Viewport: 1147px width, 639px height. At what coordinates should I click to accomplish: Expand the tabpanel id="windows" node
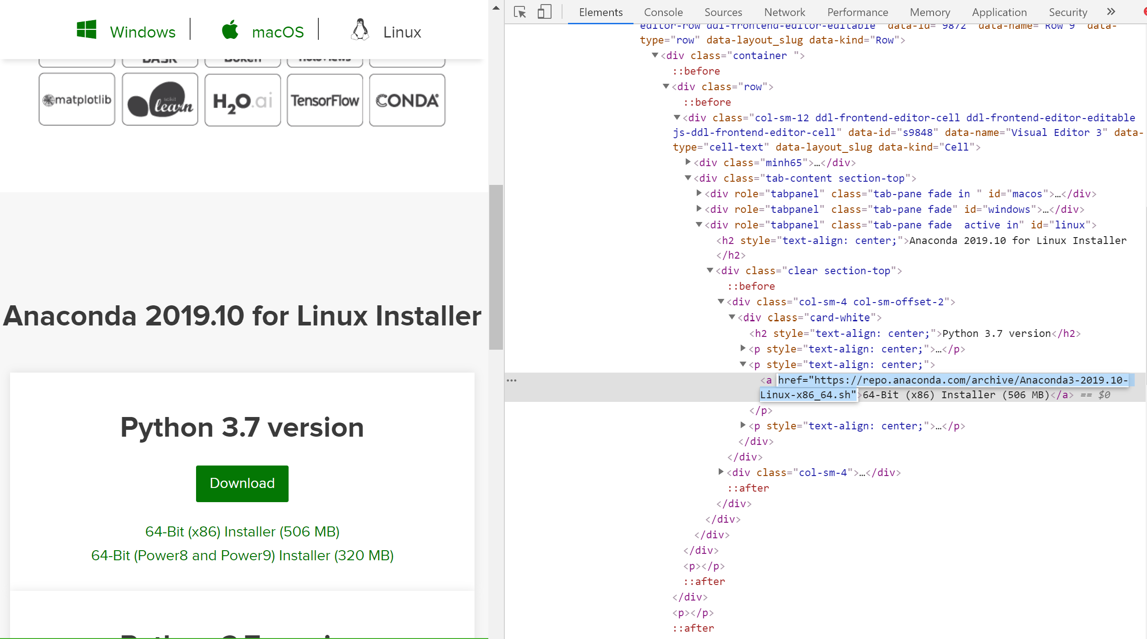click(x=699, y=209)
